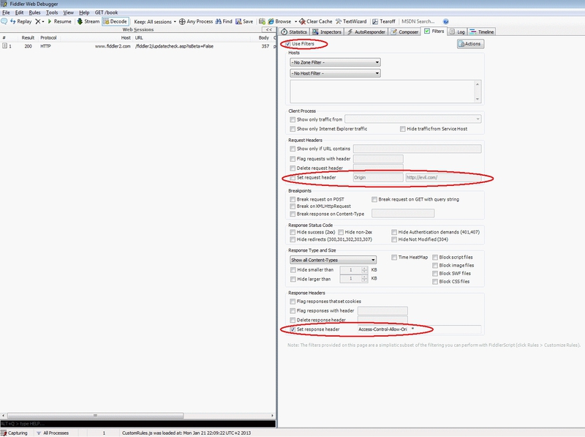Check Hide traffic from Service Host
The height and width of the screenshot is (437, 585).
[403, 130]
